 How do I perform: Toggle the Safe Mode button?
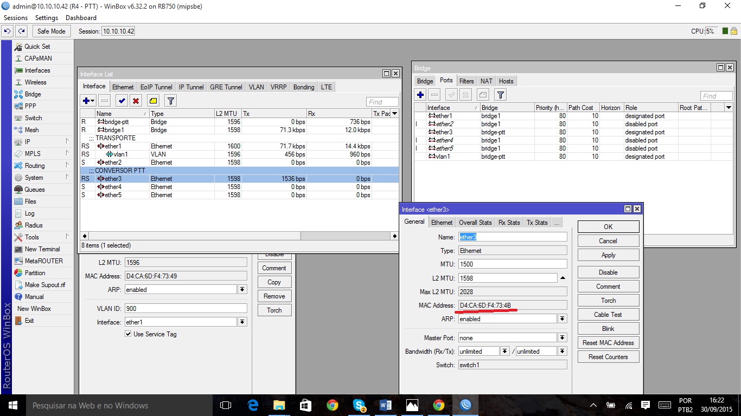pos(51,31)
